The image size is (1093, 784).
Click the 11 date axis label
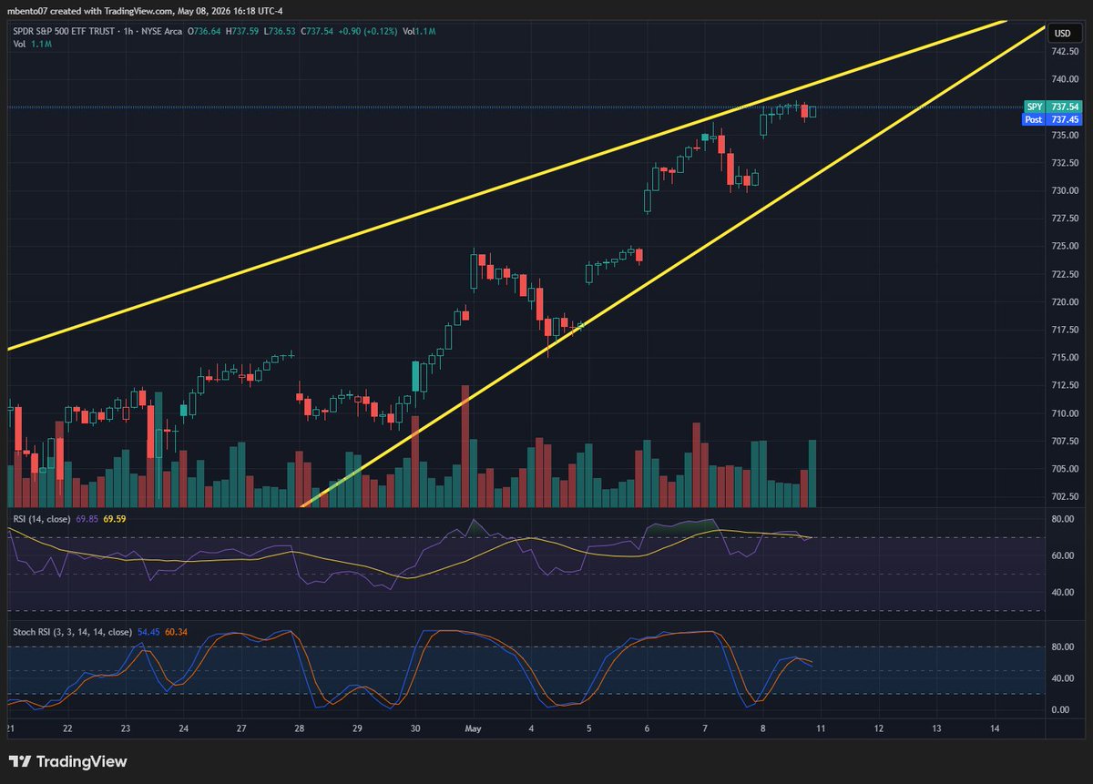820,728
